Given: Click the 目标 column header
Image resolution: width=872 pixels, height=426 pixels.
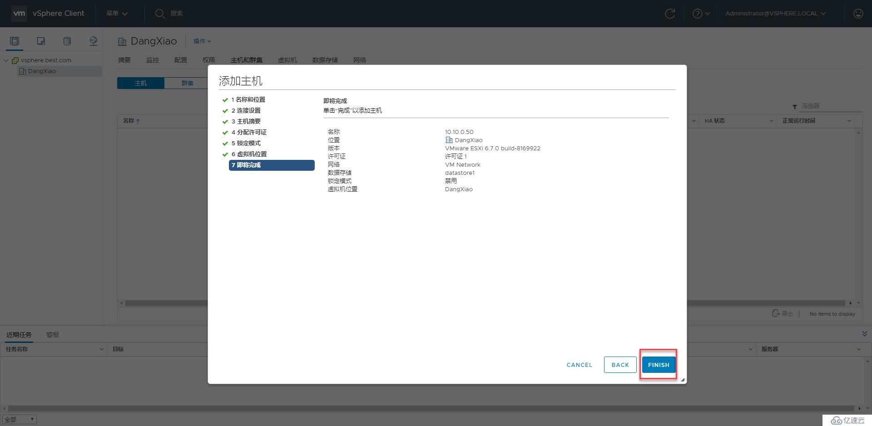Looking at the screenshot, I should (x=118, y=349).
